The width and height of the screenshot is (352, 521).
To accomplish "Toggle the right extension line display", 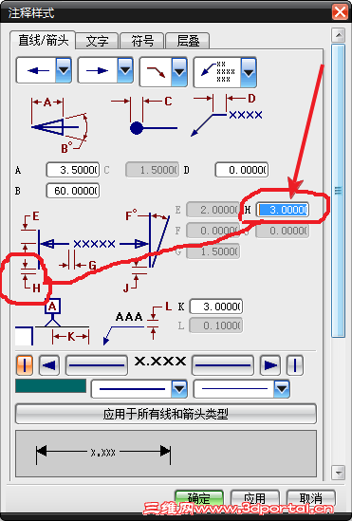I will [x=295, y=365].
